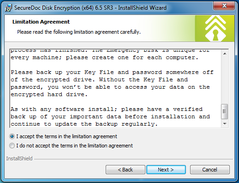Click the "Please back up your Key File" paragraph
Screen dimensions: 239x183
(x=112, y=83)
